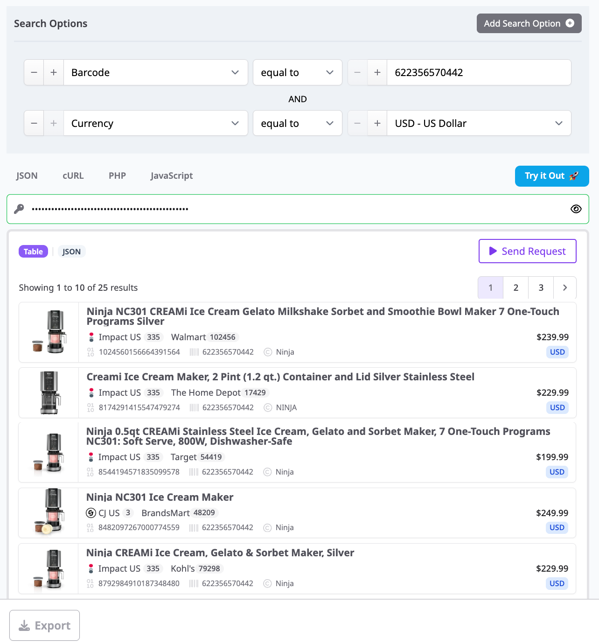Go to results page 3
The width and height of the screenshot is (599, 644).
click(x=541, y=287)
